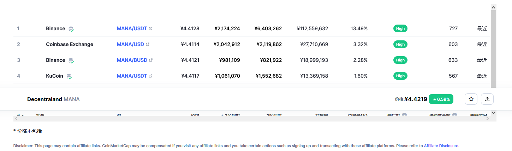This screenshot has height=151, width=512.
Task: Open the Affiliate Disclosure link
Action: click(441, 145)
